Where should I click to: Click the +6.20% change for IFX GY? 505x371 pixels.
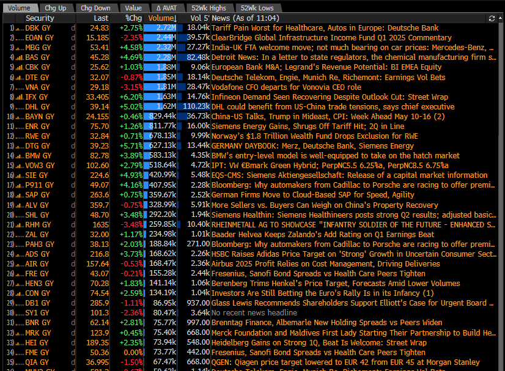[131, 97]
